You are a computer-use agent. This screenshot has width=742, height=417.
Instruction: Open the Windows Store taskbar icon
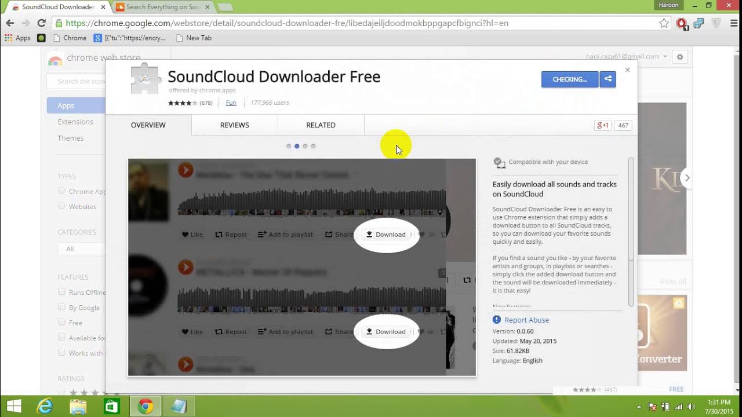click(x=111, y=406)
